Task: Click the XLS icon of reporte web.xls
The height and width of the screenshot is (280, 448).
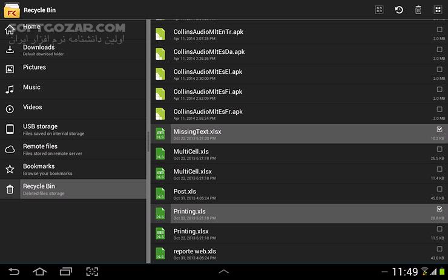Action: click(160, 253)
